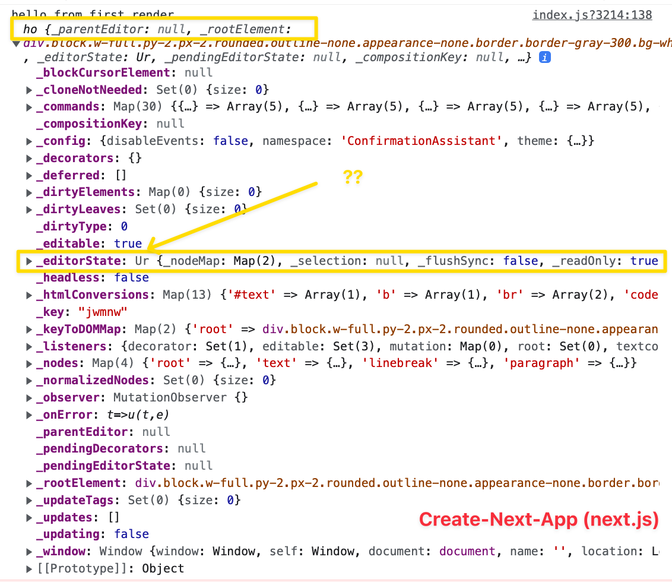Click the _pendingEditorState: null property row
Image resolution: width=672 pixels, height=582 pixels.
124,466
